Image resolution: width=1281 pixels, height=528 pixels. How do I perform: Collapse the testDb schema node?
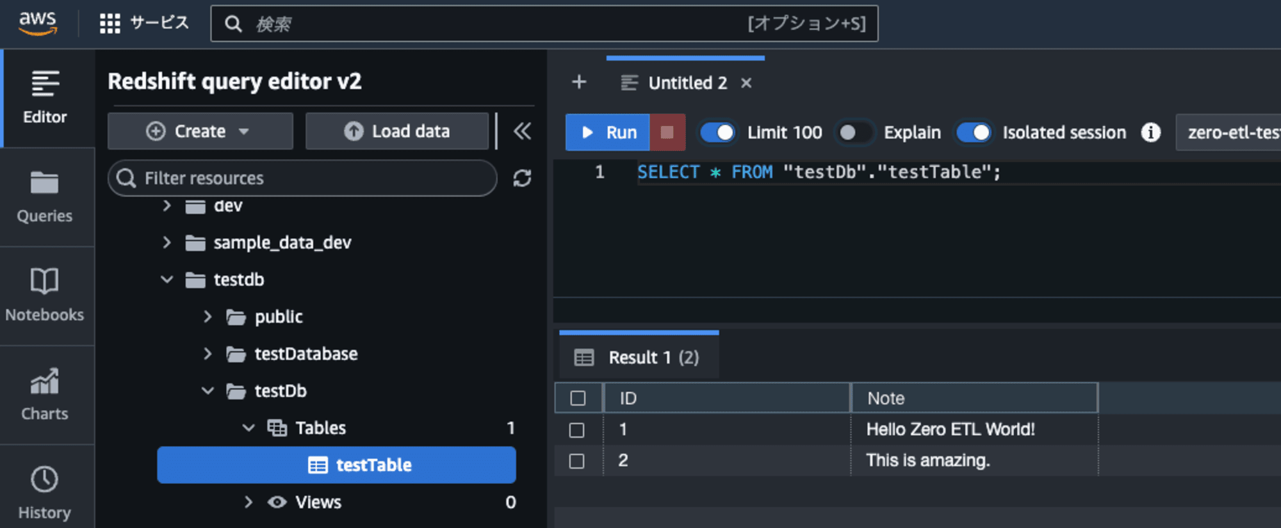pyautogui.click(x=208, y=391)
